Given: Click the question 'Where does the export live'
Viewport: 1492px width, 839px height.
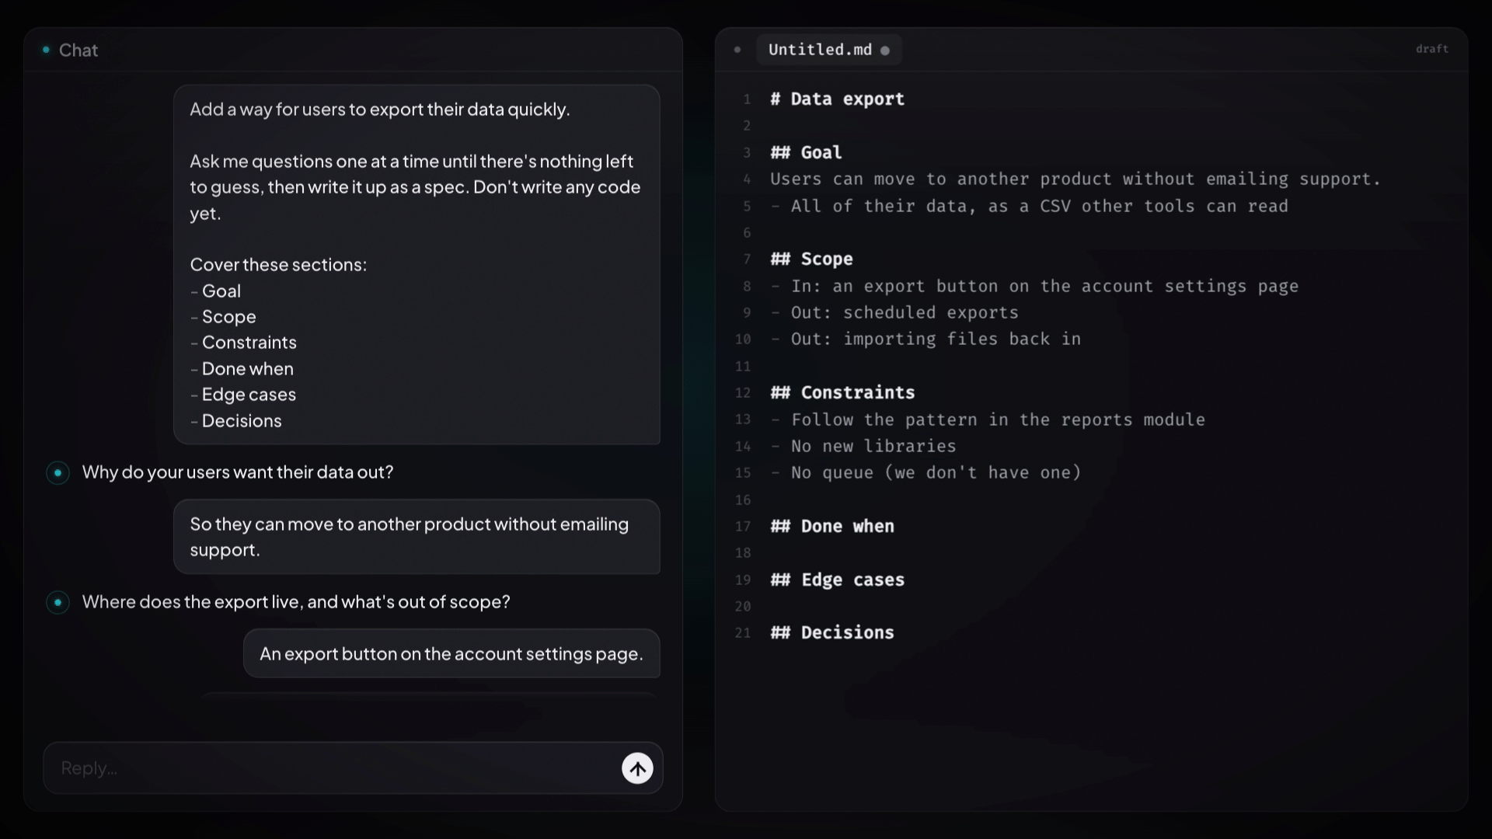Looking at the screenshot, I should [x=296, y=602].
